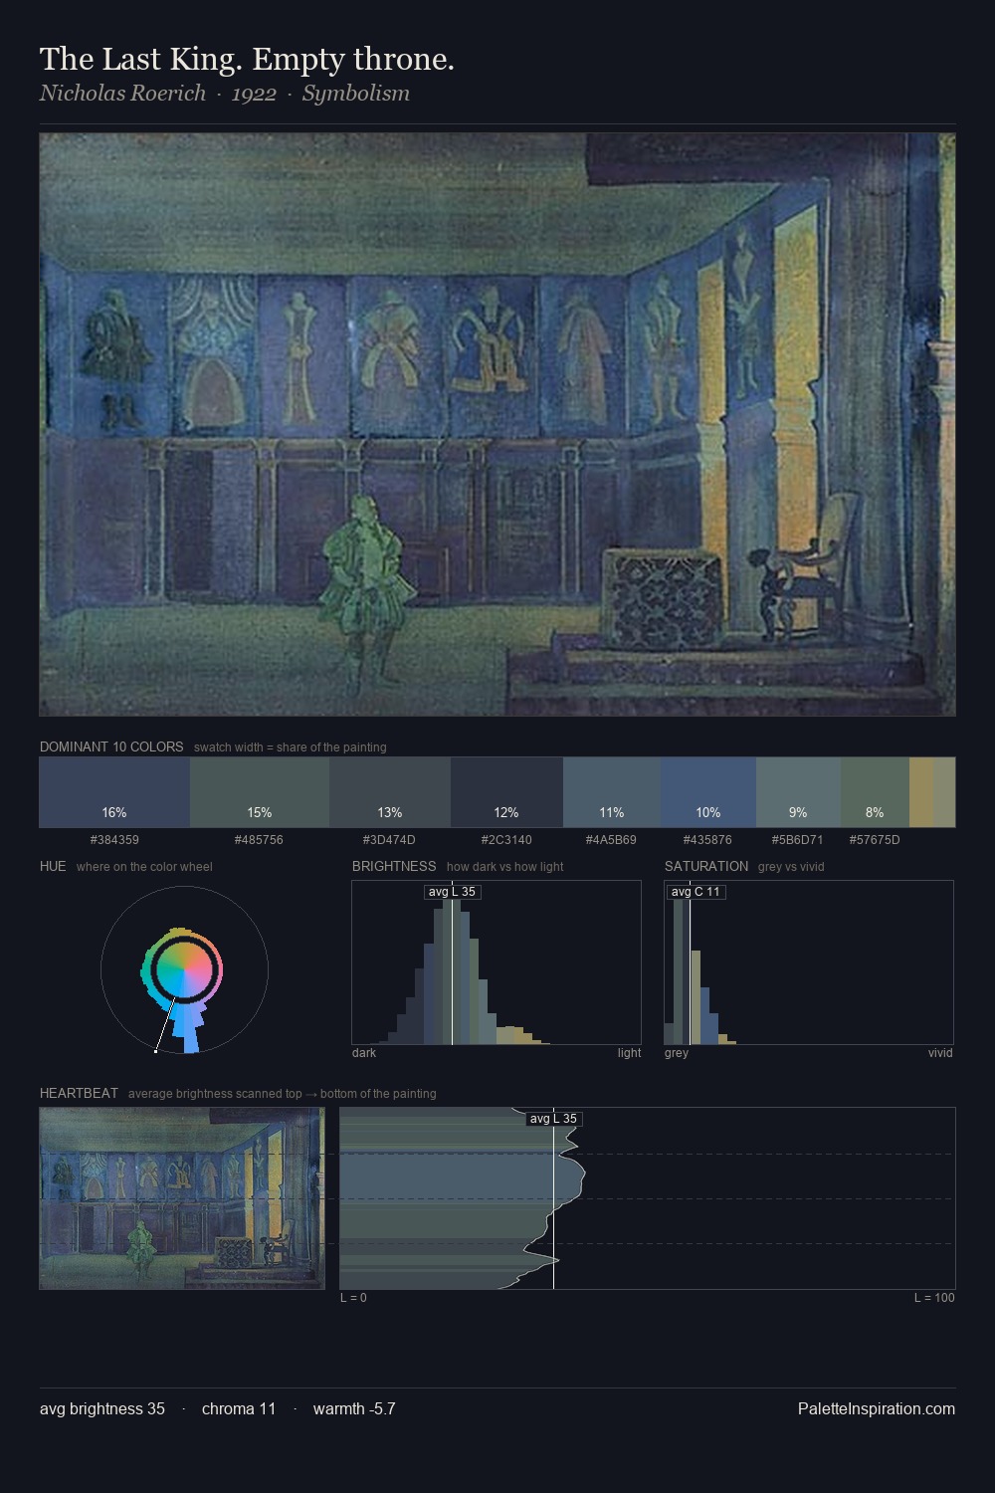Click the #485756 hex code label
The height and width of the screenshot is (1493, 995).
[x=259, y=840]
